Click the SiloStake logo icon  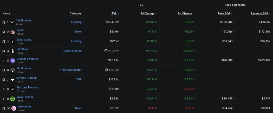tap(12, 51)
